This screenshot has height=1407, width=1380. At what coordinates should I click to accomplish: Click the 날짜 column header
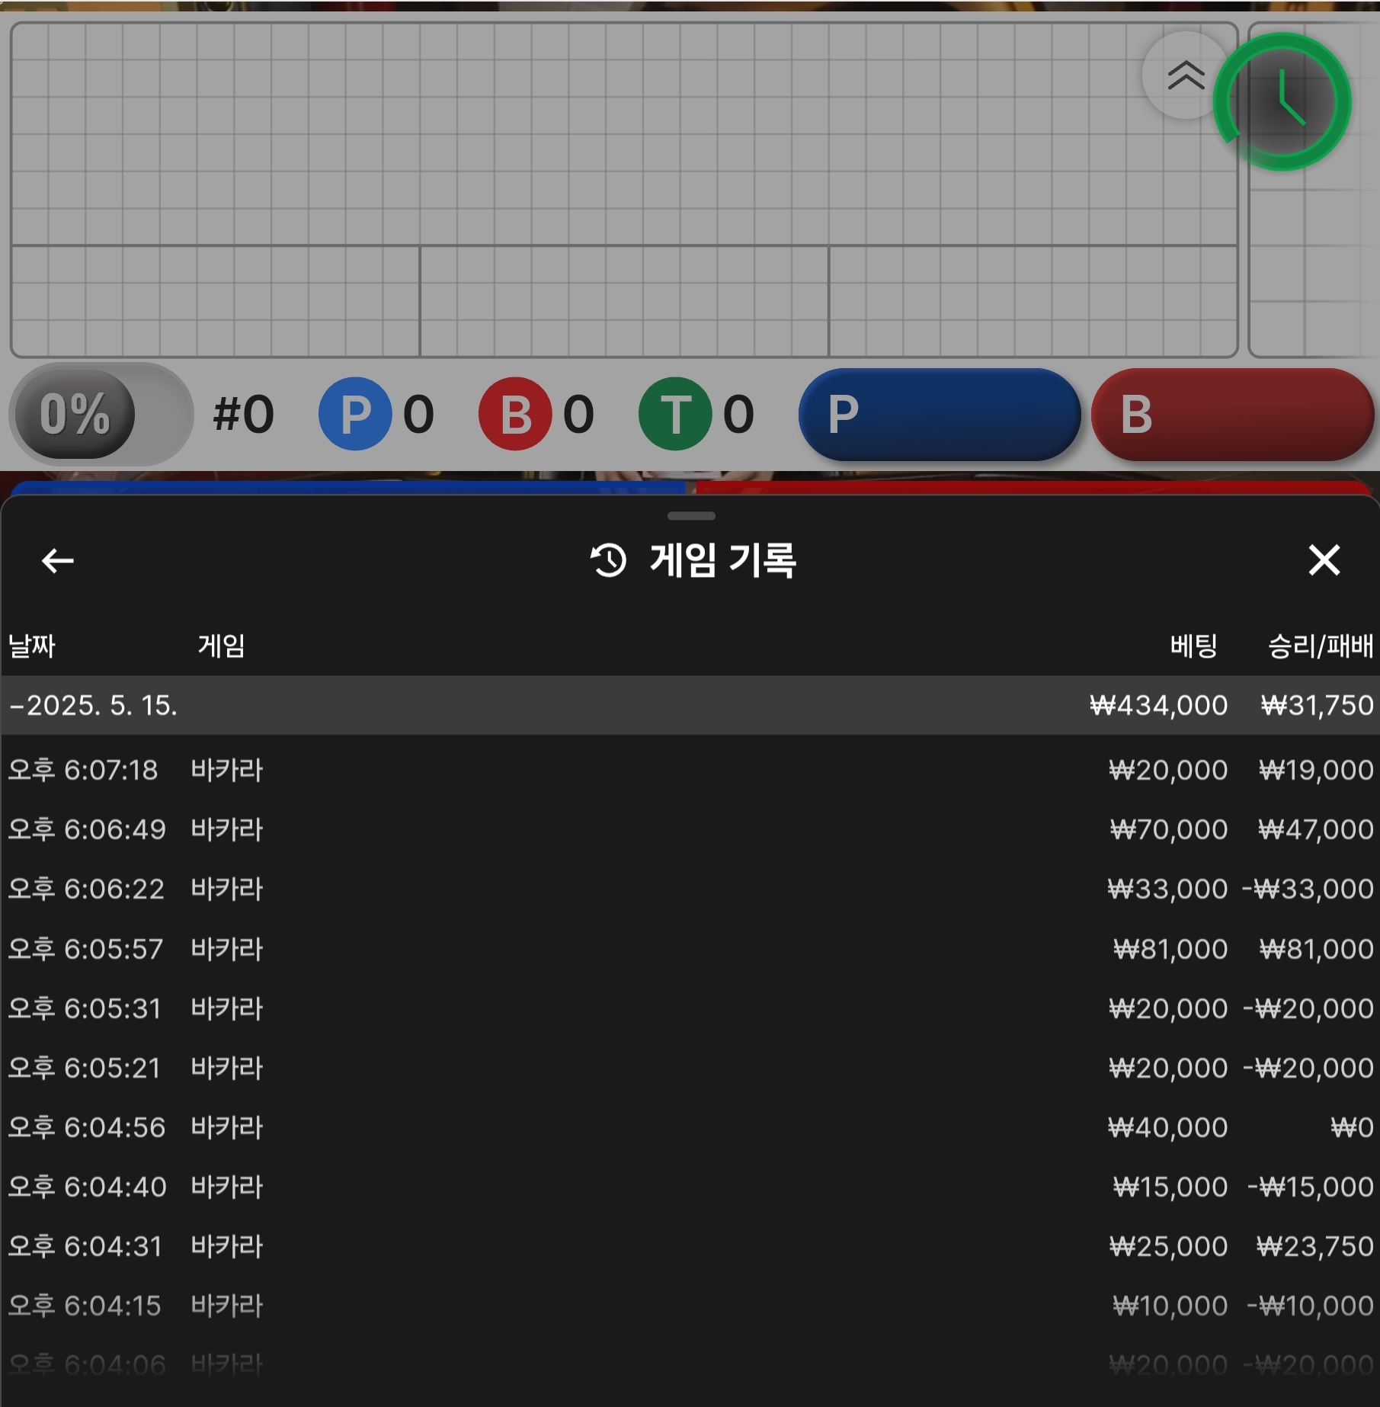[x=32, y=646]
